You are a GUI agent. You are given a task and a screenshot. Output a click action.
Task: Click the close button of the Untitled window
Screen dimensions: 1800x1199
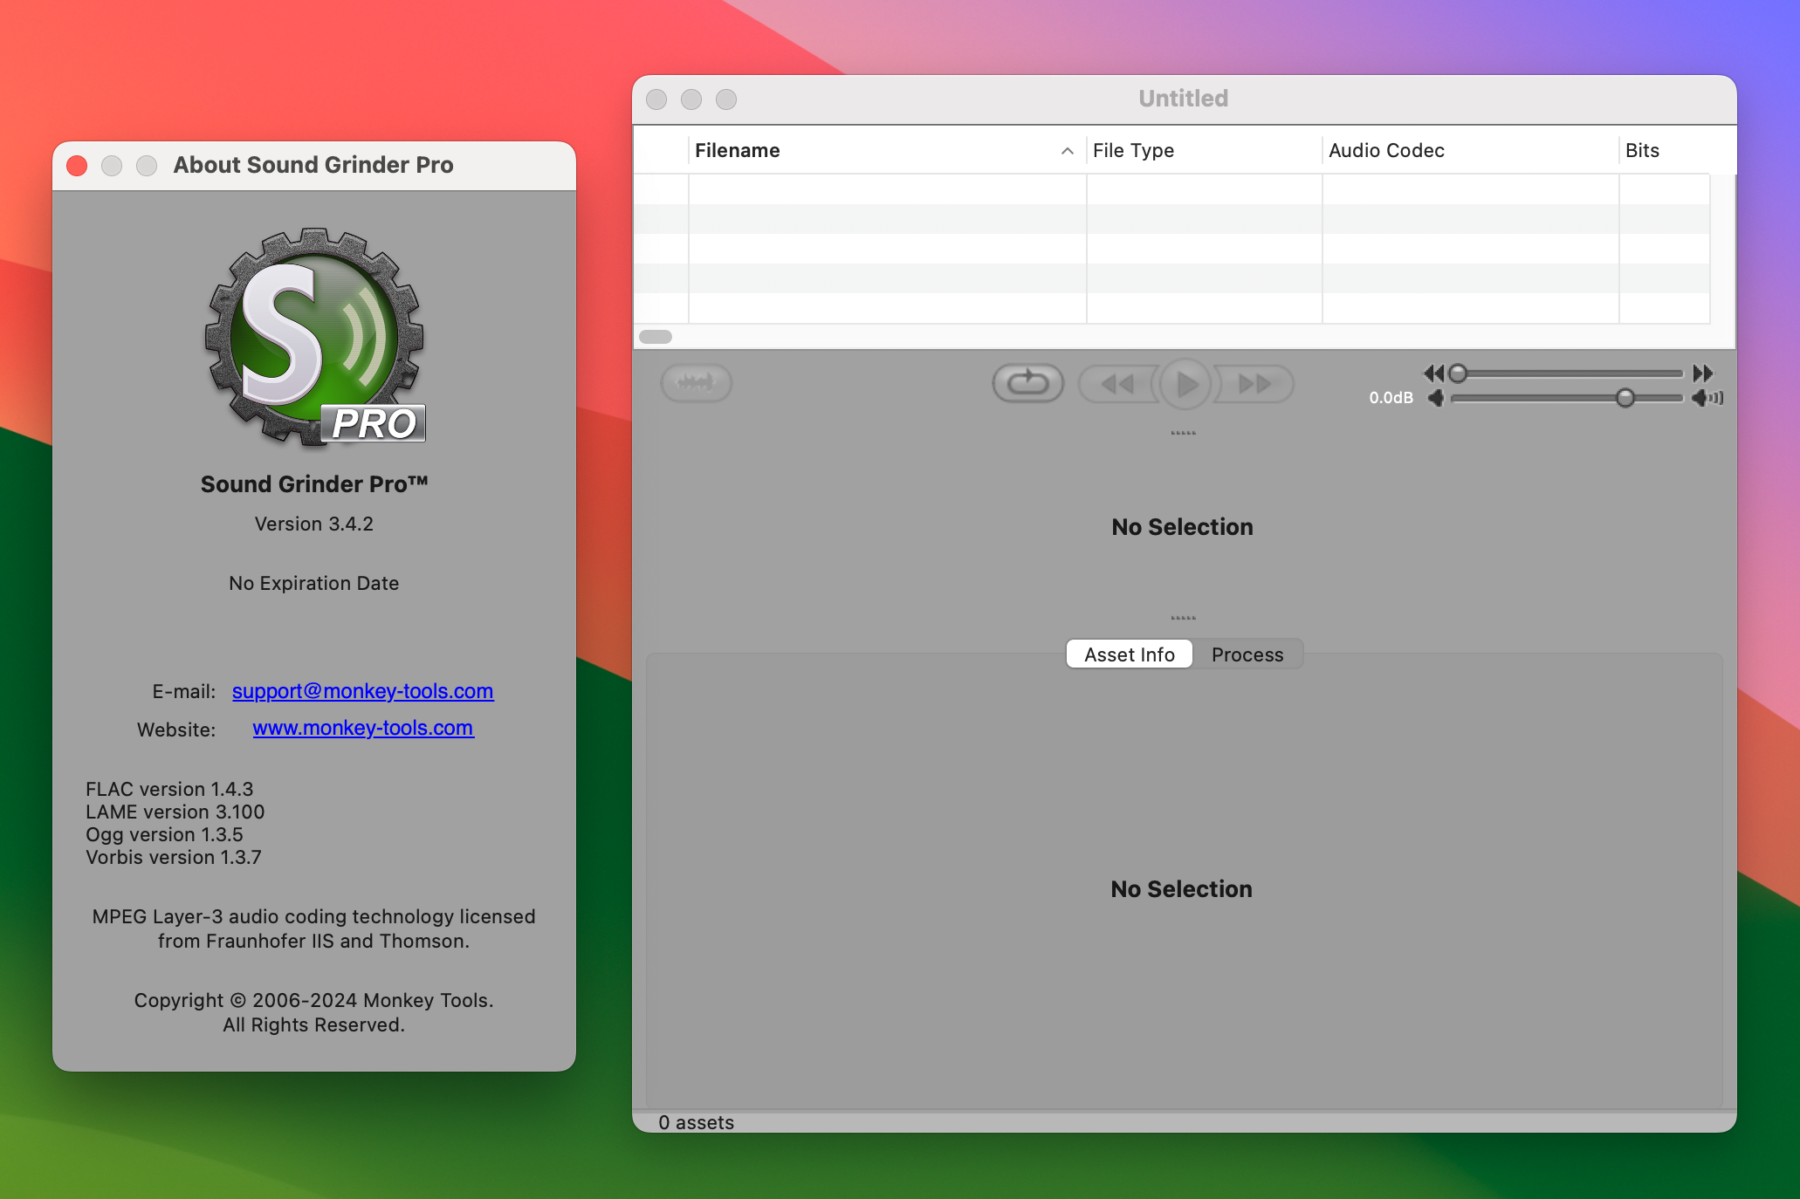point(656,99)
